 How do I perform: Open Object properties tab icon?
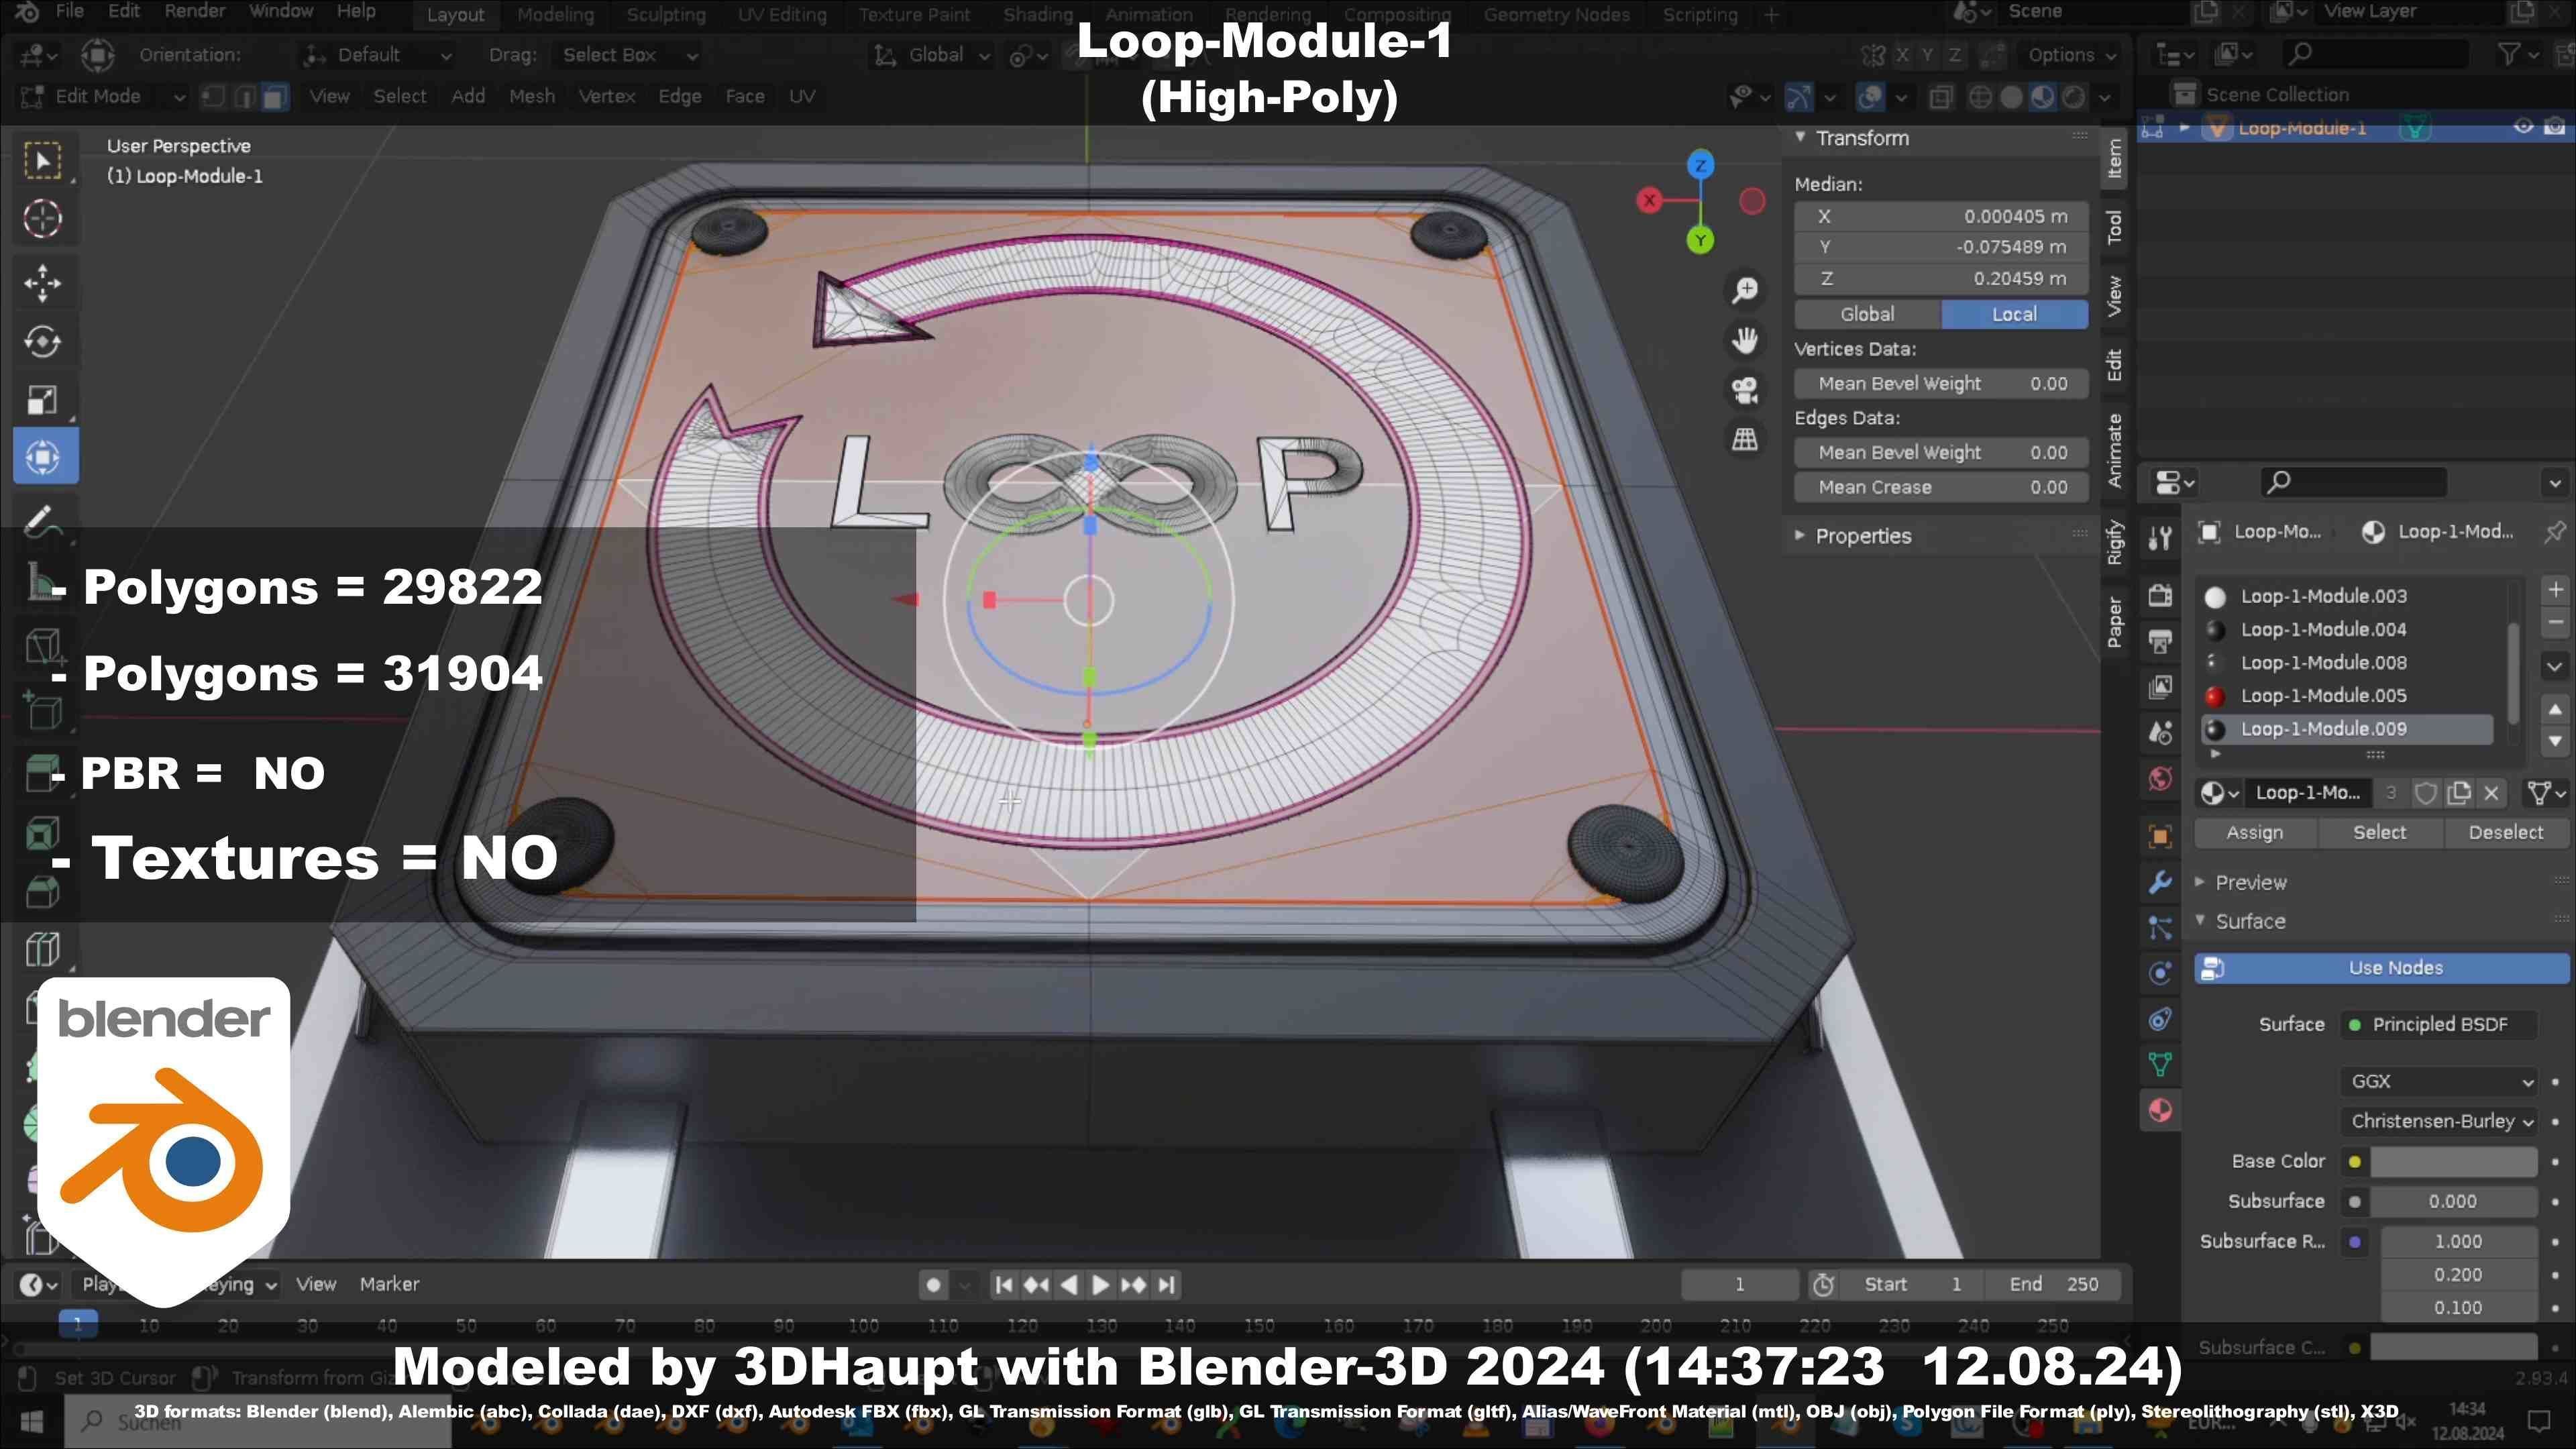pyautogui.click(x=2160, y=836)
